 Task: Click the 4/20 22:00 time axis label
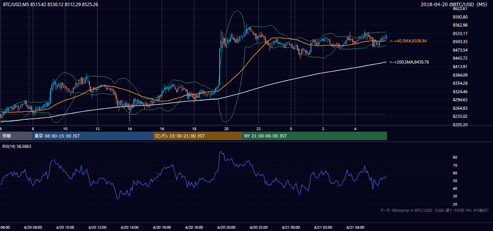258,228
